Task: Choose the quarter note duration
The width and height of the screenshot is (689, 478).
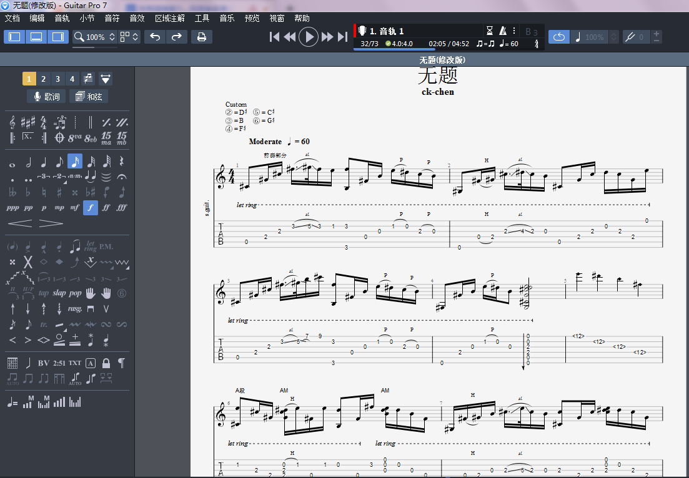Action: coord(44,163)
